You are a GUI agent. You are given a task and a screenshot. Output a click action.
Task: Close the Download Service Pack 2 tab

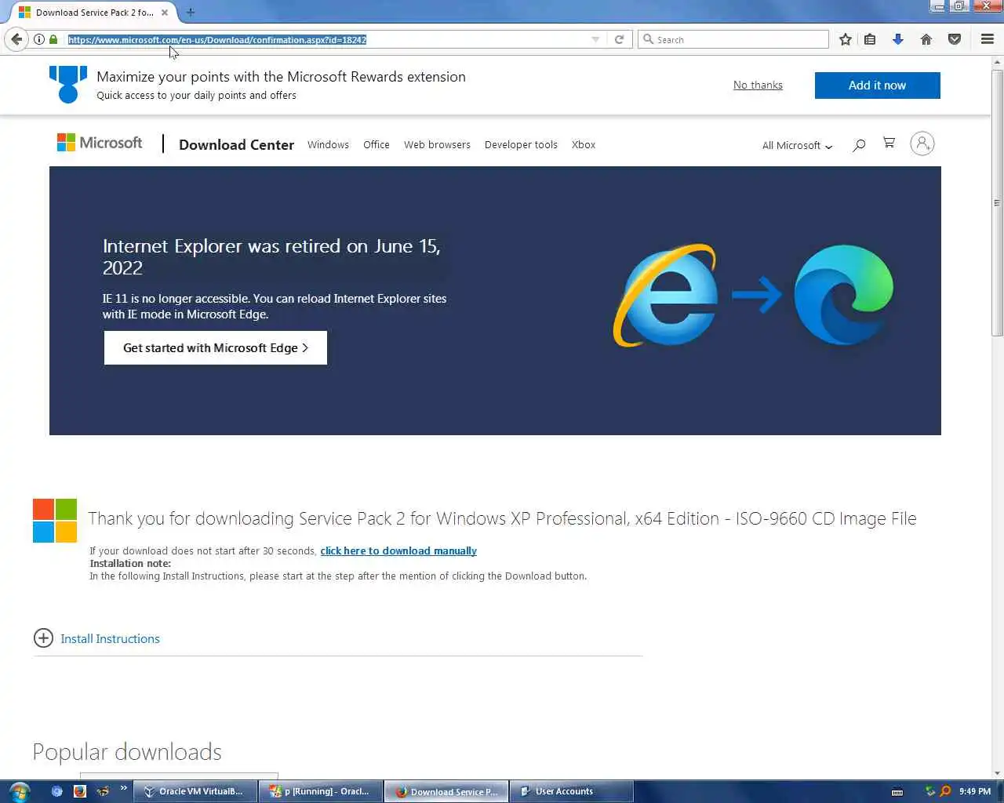point(165,13)
